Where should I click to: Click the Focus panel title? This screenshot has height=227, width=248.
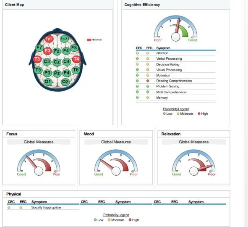tap(12, 134)
